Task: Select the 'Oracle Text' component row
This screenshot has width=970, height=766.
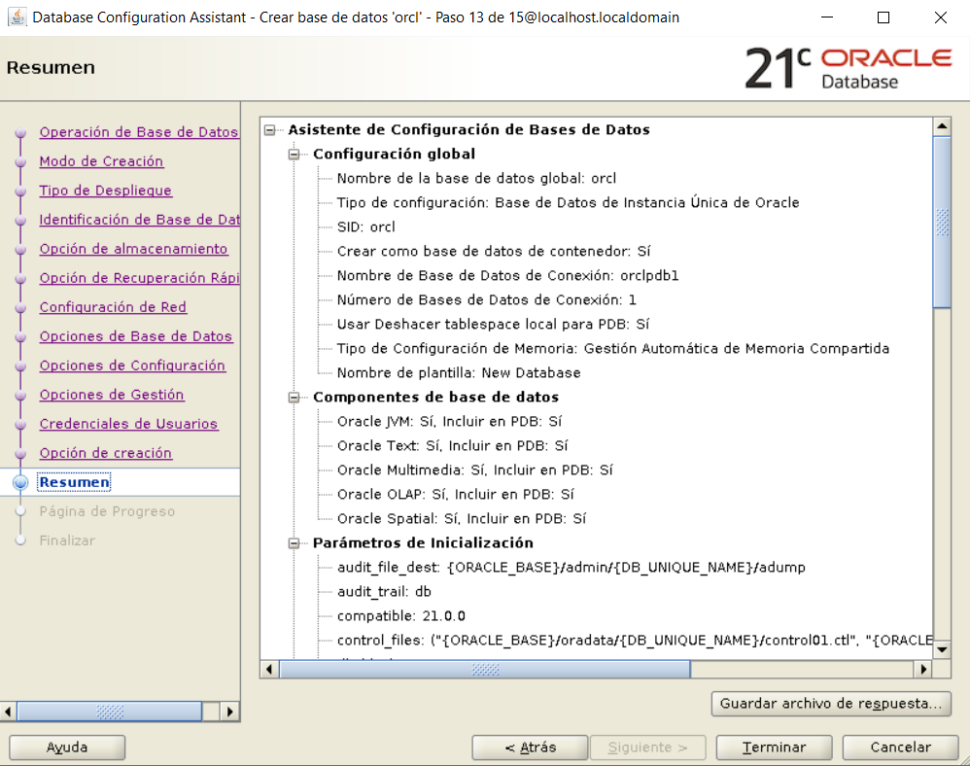Action: point(452,445)
